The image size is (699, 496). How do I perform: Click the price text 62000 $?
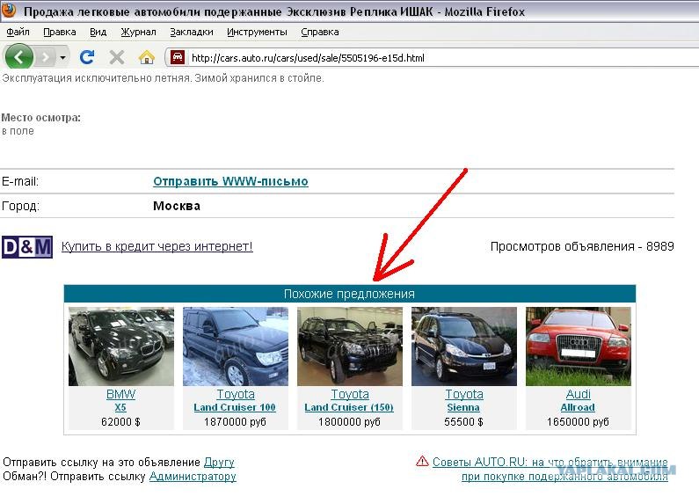point(120,422)
